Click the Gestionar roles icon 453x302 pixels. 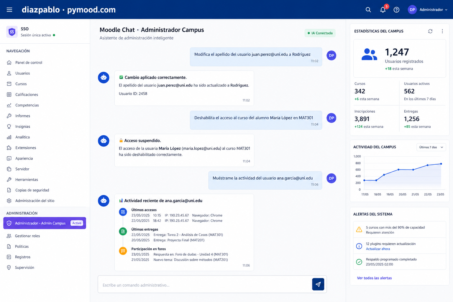point(9,236)
